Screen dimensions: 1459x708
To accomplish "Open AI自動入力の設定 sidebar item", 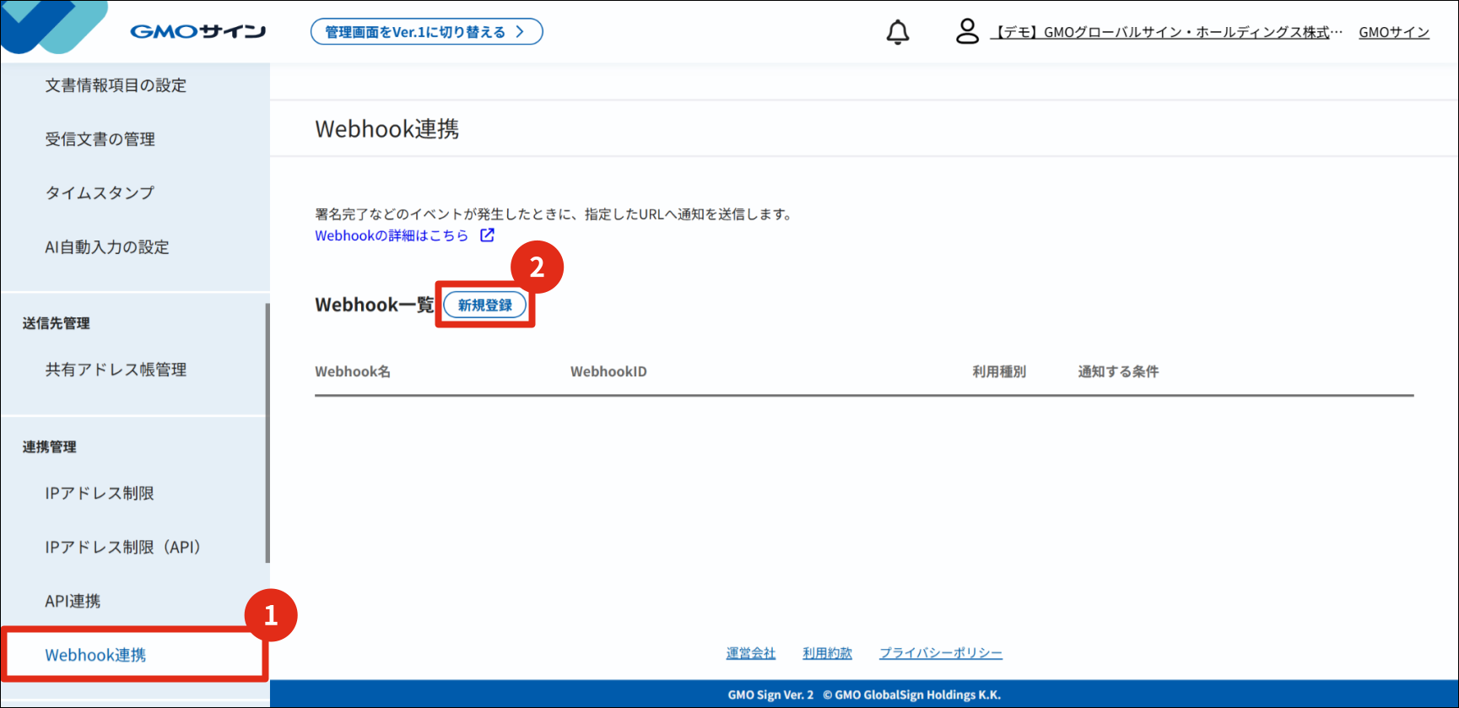I will click(107, 247).
